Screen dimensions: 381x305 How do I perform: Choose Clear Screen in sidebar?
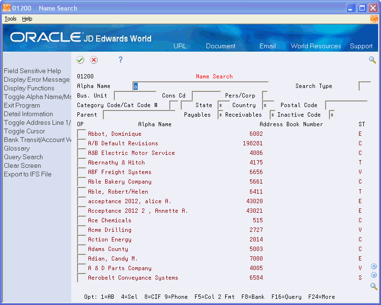point(22,165)
